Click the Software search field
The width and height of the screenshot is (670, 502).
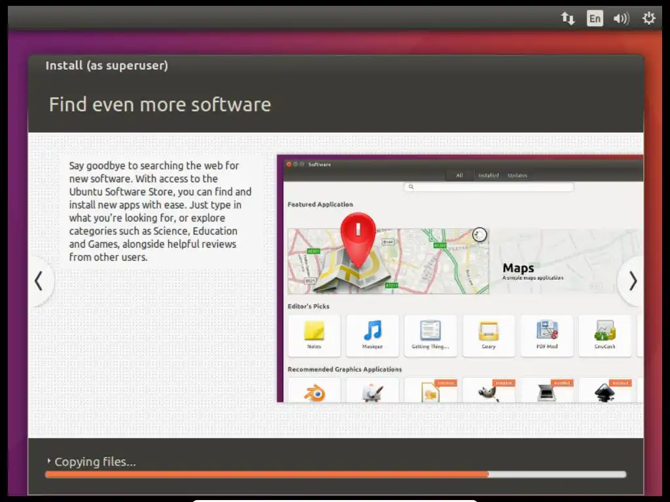(488, 187)
